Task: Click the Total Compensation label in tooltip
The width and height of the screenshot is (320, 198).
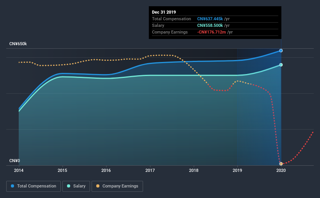Action: click(x=171, y=19)
